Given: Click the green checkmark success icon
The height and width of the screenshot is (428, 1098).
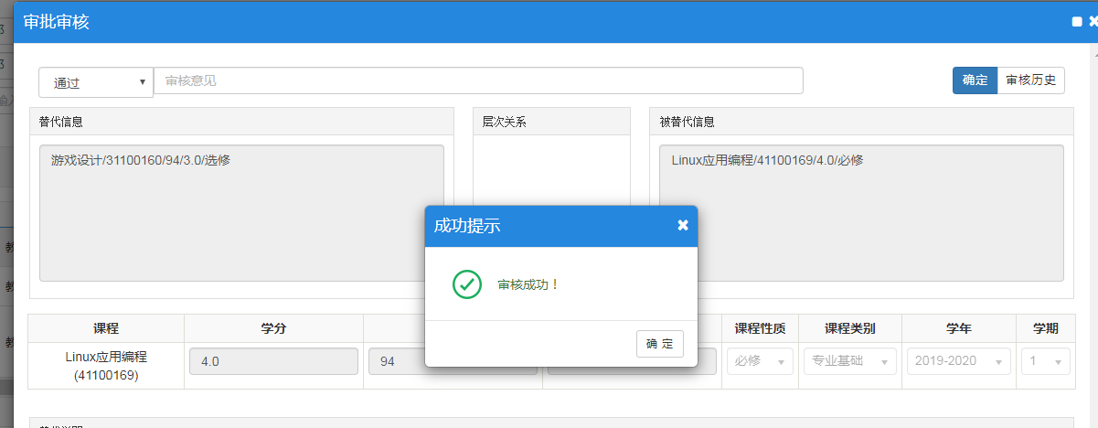Looking at the screenshot, I should (x=467, y=284).
